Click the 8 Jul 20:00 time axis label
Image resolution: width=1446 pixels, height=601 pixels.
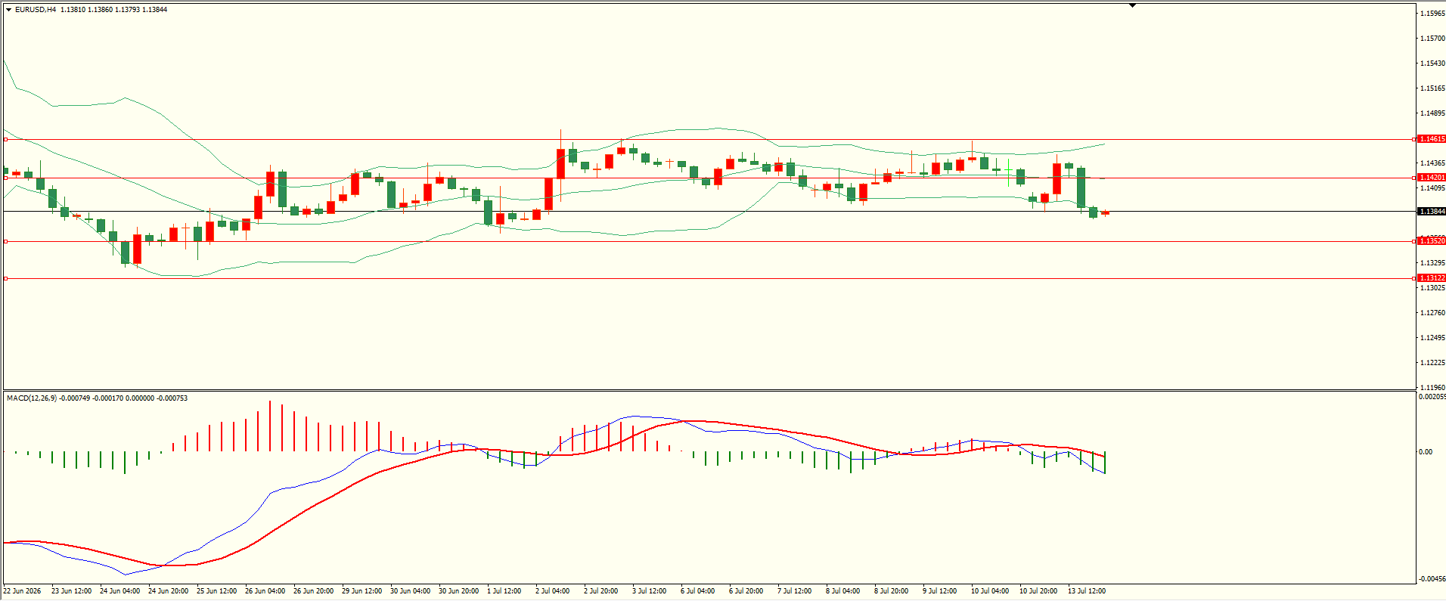(891, 591)
